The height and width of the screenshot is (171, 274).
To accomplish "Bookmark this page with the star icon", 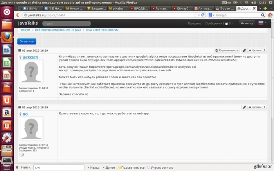I will (x=195, y=15).
